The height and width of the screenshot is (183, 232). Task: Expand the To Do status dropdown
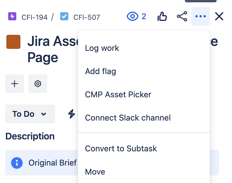pyautogui.click(x=30, y=114)
